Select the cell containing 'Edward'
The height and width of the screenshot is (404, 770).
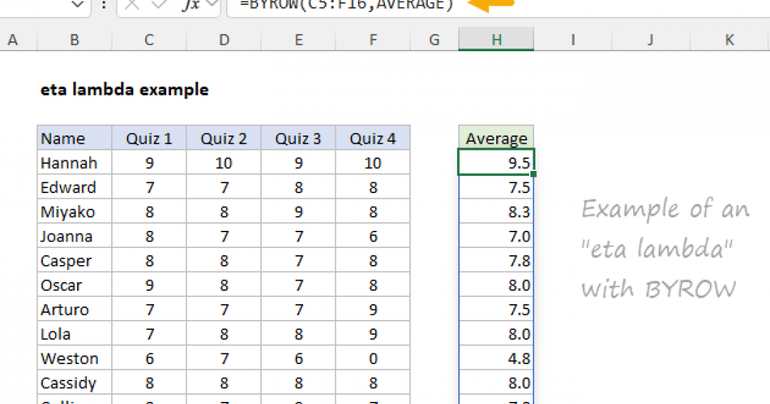pos(75,187)
